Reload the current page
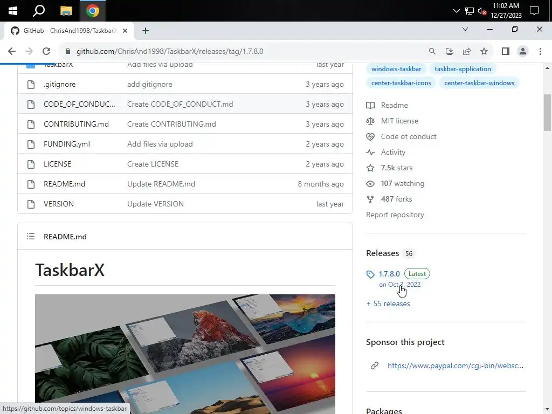 point(46,51)
